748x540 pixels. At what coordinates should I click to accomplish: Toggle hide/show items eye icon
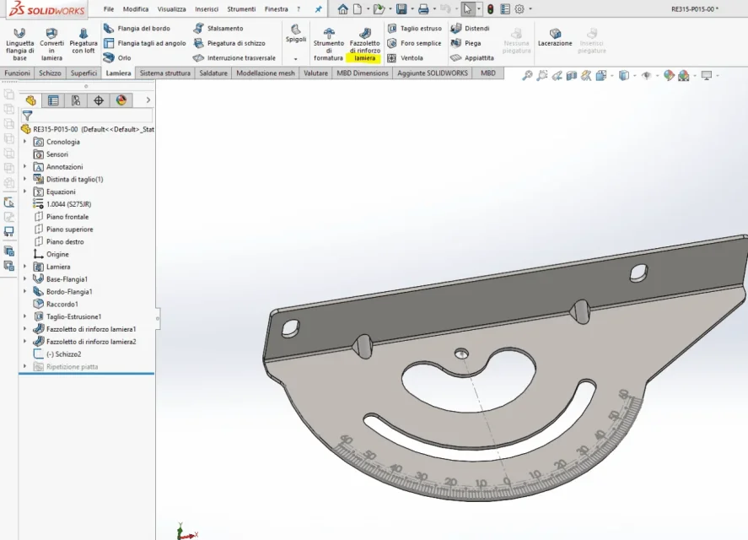647,75
